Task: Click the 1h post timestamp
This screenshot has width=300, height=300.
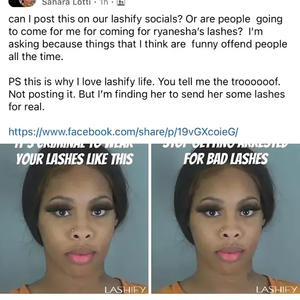Action: 104,3
